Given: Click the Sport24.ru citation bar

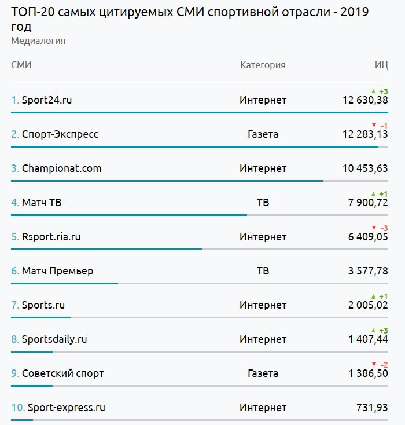Looking at the screenshot, I should click(197, 112).
